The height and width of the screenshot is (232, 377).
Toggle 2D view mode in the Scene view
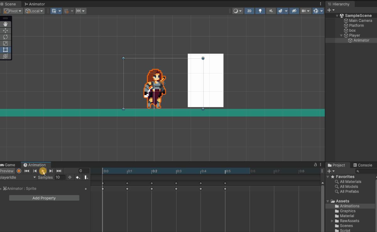coord(249,11)
